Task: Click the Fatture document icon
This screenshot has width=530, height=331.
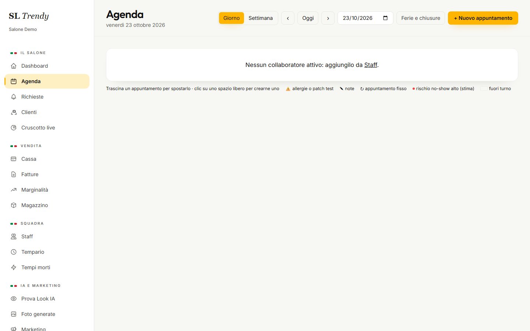Action: (x=14, y=174)
